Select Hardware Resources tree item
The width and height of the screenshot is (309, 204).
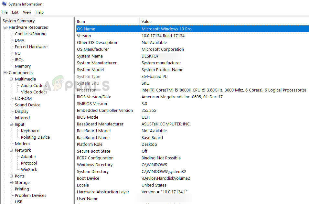(x=28, y=27)
